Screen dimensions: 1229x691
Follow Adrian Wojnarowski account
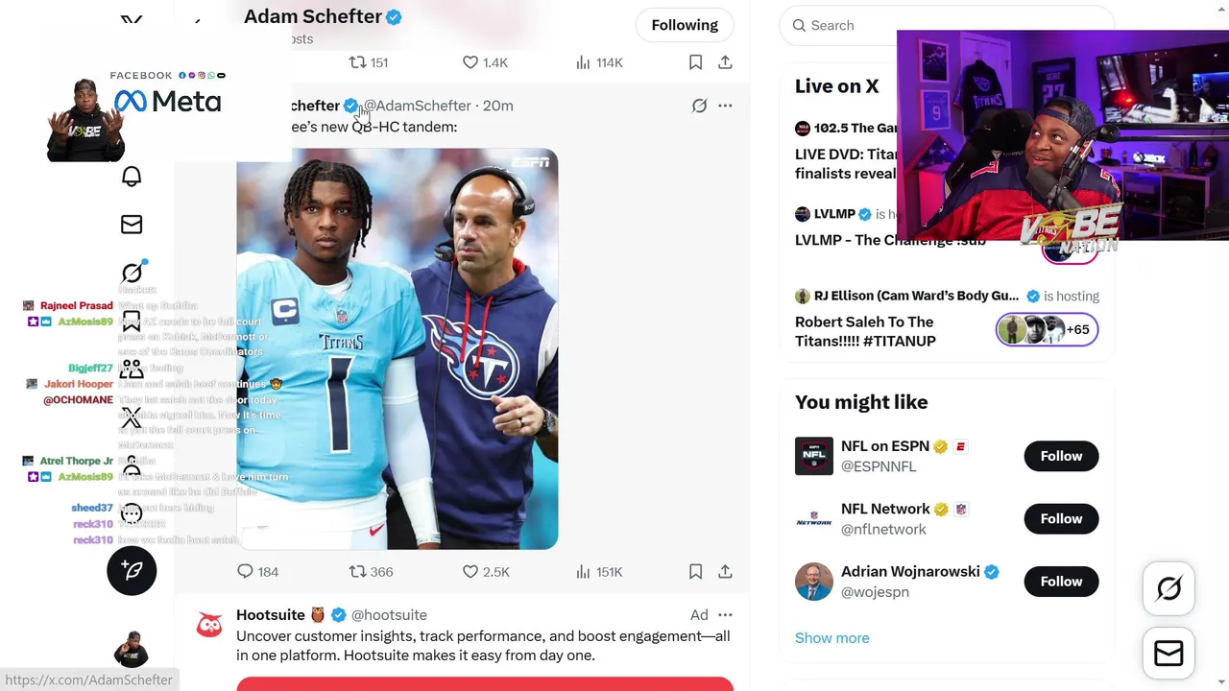[1061, 582]
